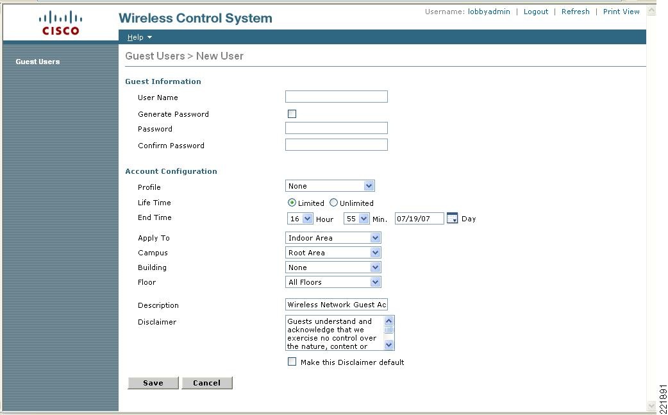Check Make this Disclaimer default
Viewport: 668px width, 415px height.
(292, 362)
